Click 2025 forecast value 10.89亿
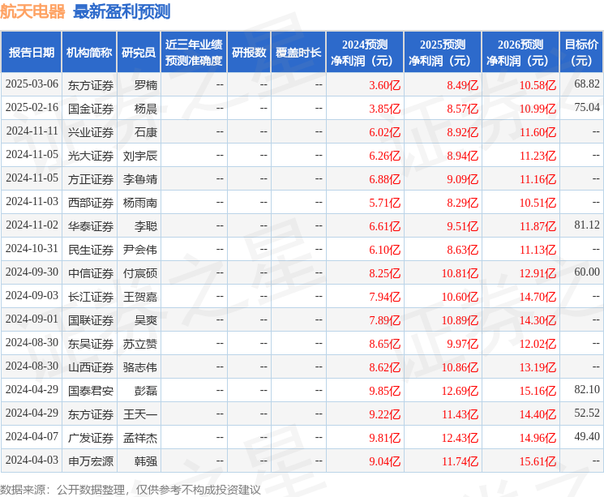604x497 pixels. [460, 320]
